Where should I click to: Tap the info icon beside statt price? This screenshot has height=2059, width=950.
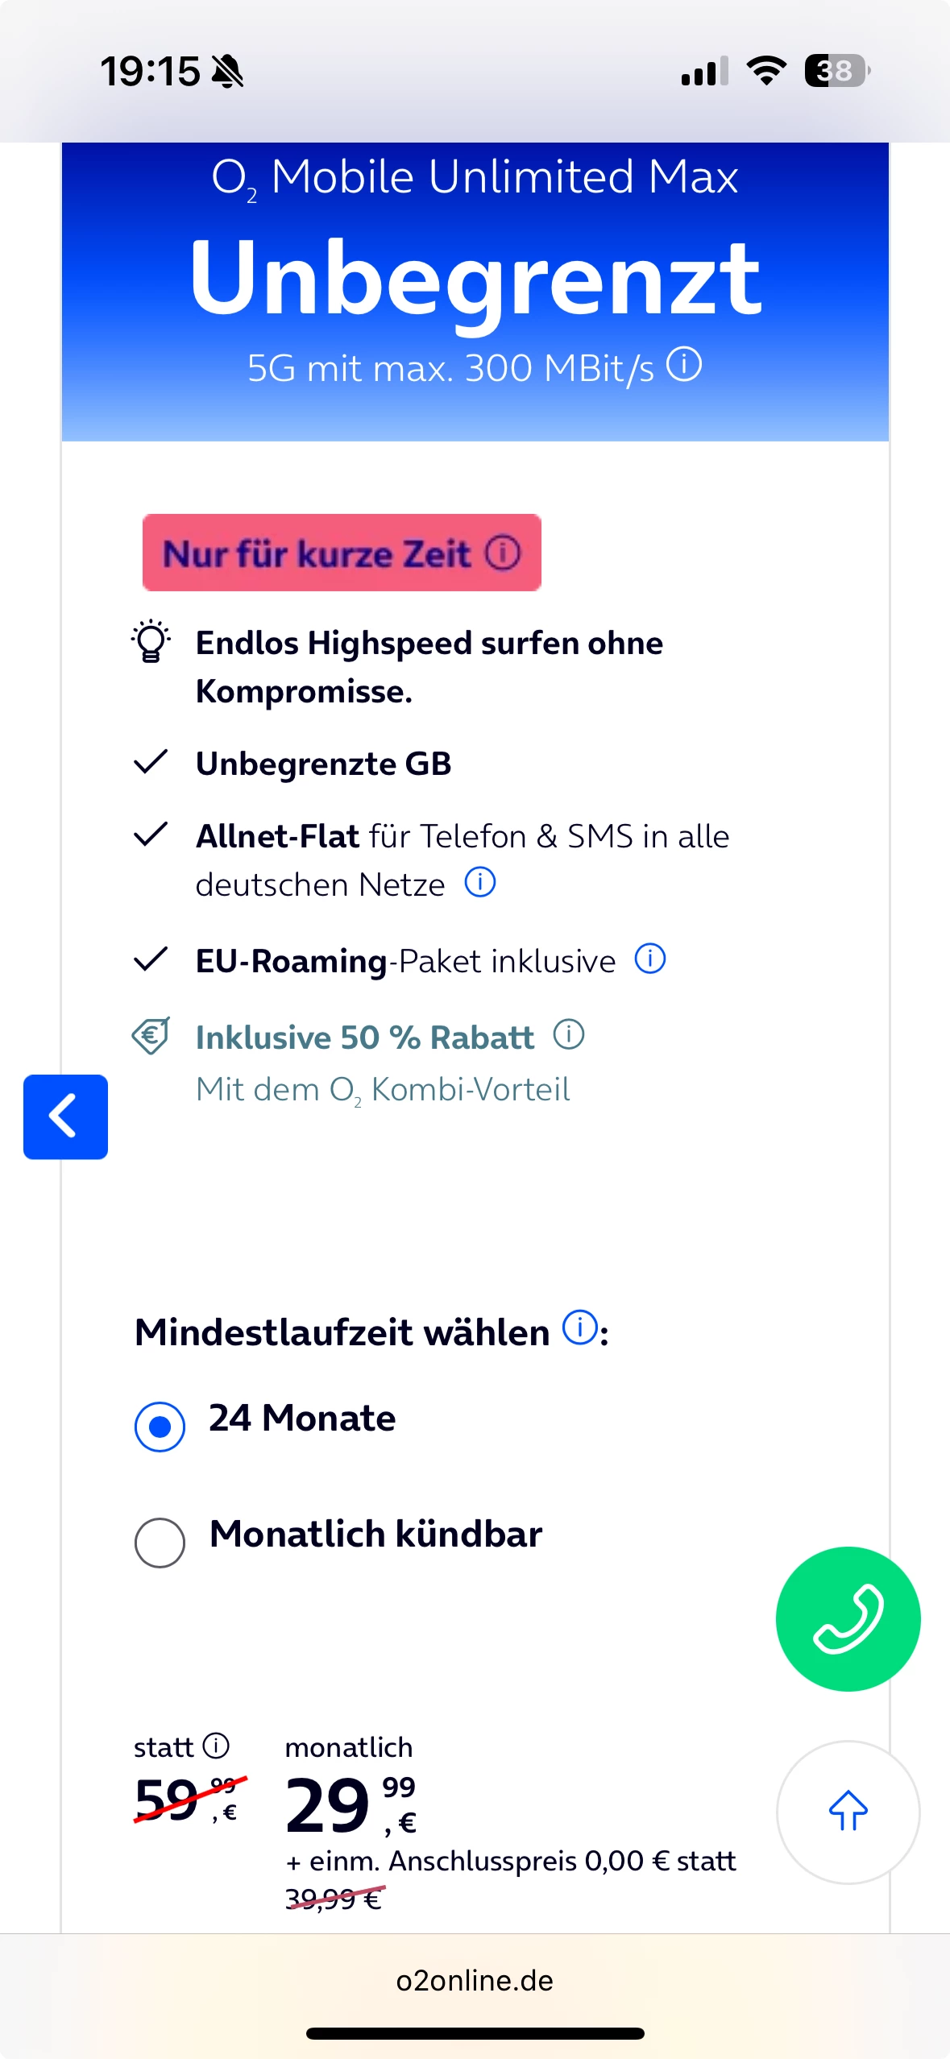tap(216, 1746)
